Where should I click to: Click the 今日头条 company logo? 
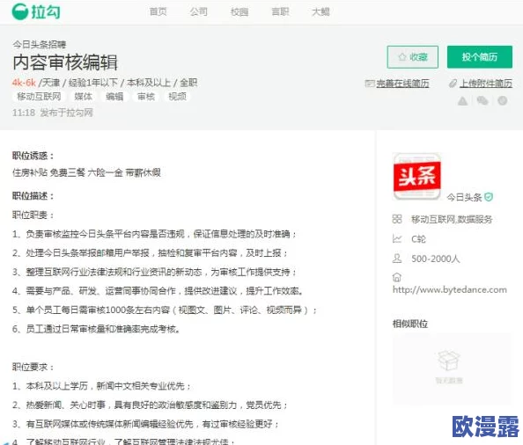417,176
